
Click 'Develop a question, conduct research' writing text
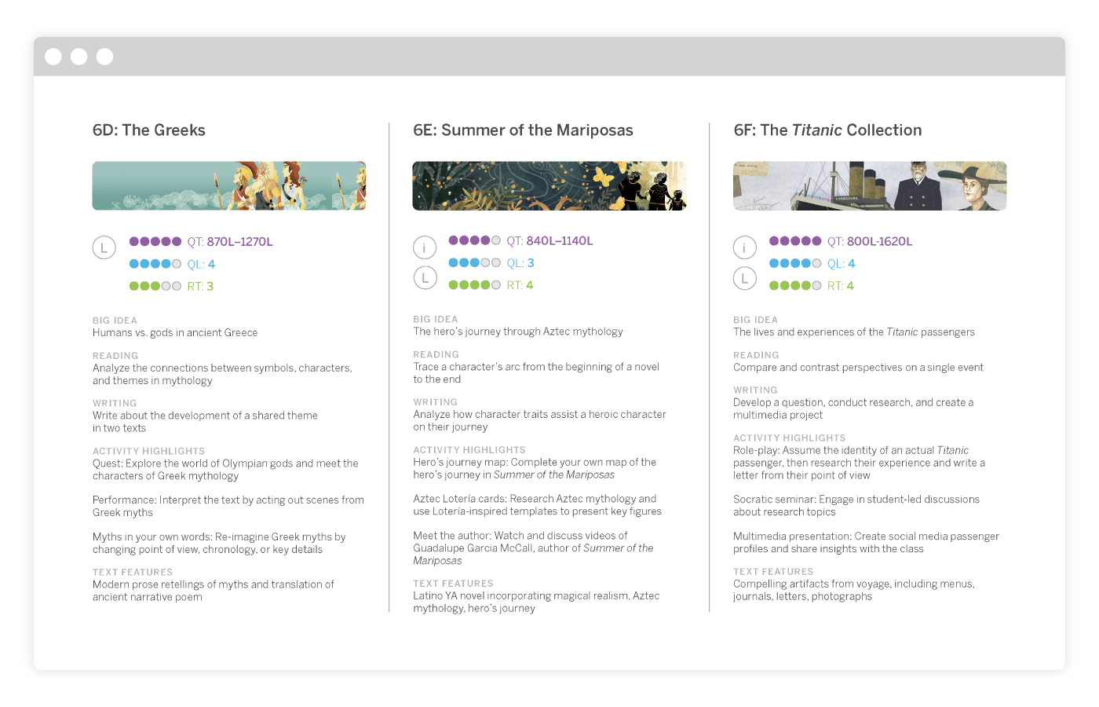pyautogui.click(x=853, y=408)
